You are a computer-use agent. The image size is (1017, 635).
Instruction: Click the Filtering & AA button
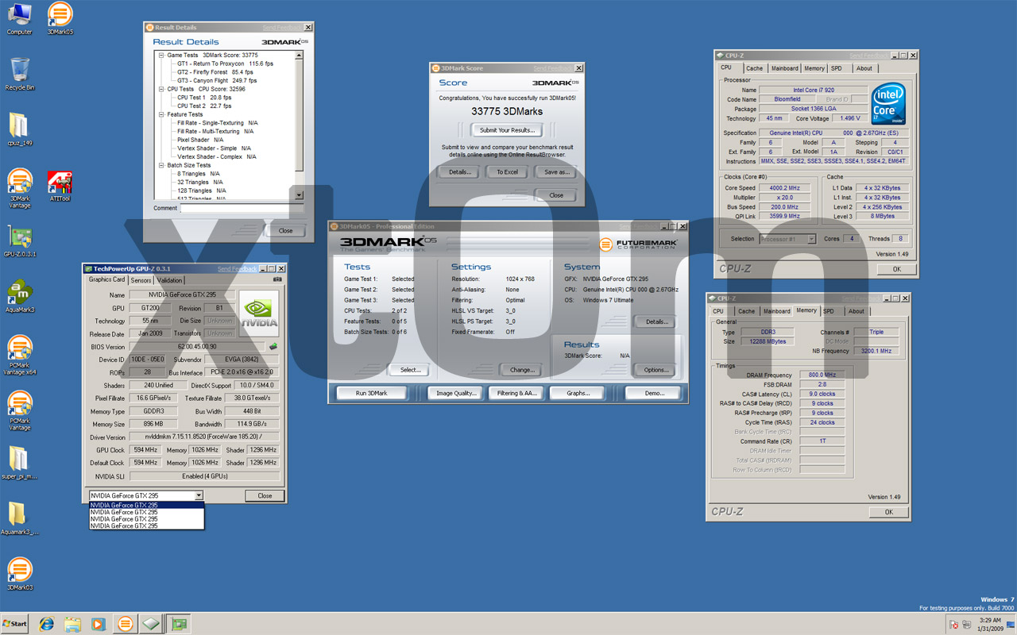coord(517,393)
